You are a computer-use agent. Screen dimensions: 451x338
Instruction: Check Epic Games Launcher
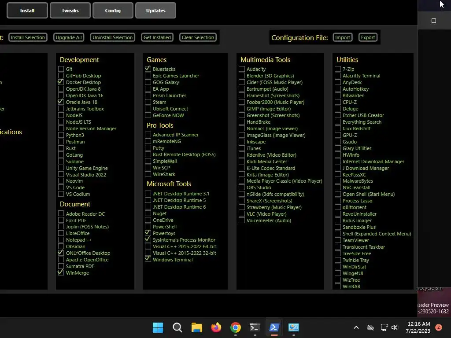click(148, 76)
